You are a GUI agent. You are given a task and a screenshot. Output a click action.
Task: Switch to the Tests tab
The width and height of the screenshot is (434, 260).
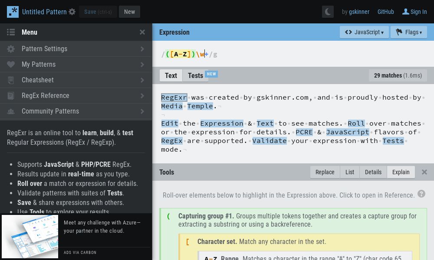click(x=195, y=75)
